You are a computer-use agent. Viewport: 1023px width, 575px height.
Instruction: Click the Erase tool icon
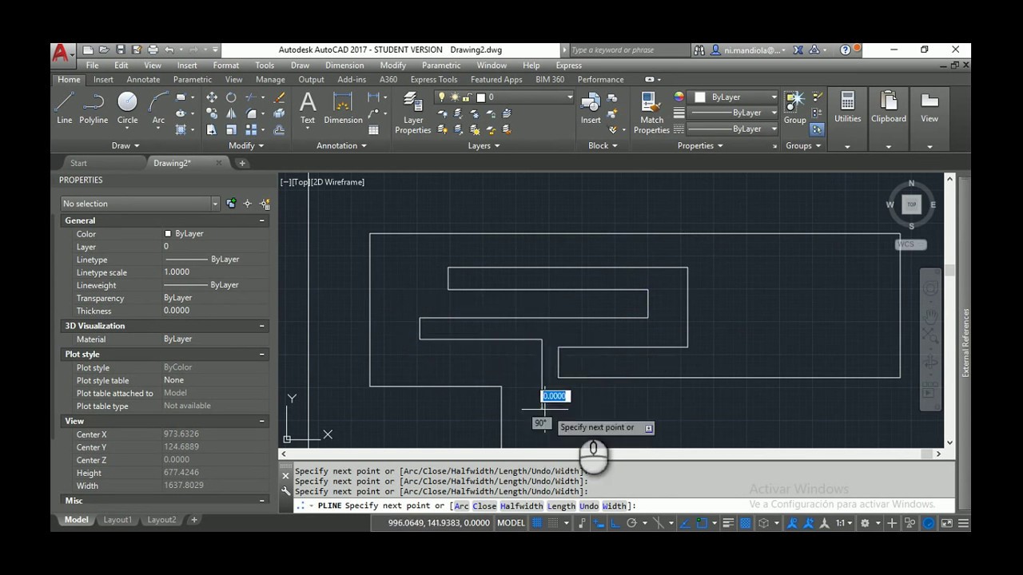pos(279,97)
